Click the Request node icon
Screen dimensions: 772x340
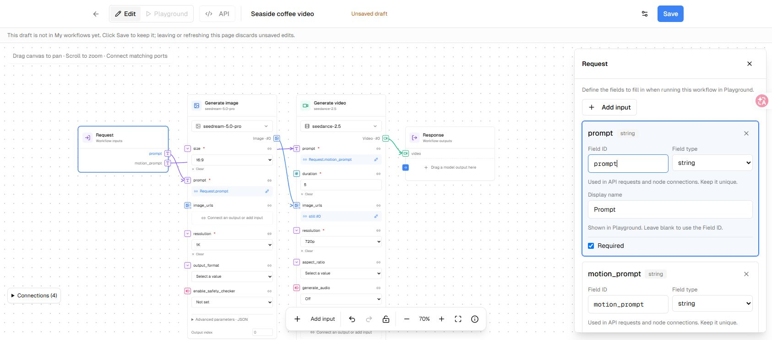(87, 137)
